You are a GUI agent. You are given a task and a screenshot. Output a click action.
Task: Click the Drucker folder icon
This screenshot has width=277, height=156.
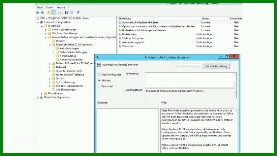click(53, 41)
